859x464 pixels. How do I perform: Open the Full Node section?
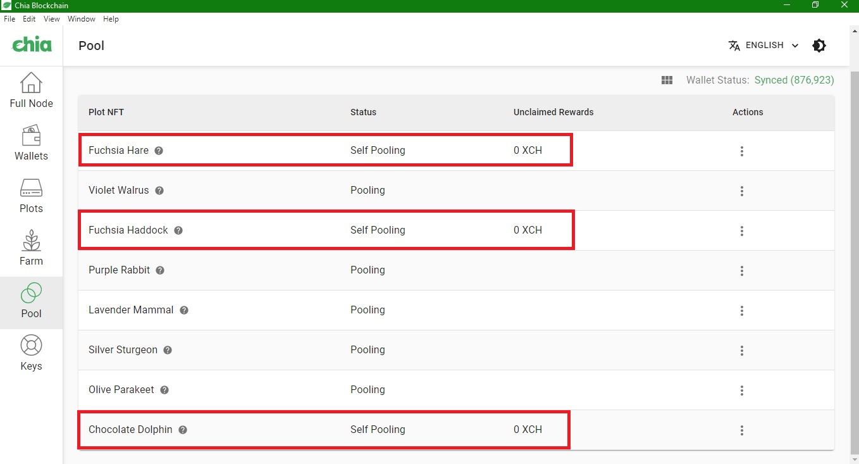(x=31, y=91)
